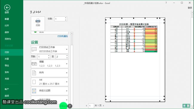
Task: Click the preview current page number field
Action: click(x=91, y=106)
